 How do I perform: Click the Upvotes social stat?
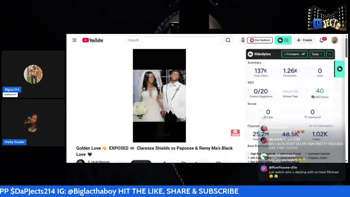tap(312, 114)
